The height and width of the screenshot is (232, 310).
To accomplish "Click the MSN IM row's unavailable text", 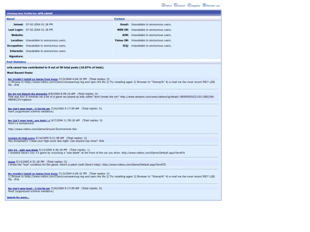I will (151, 30).
